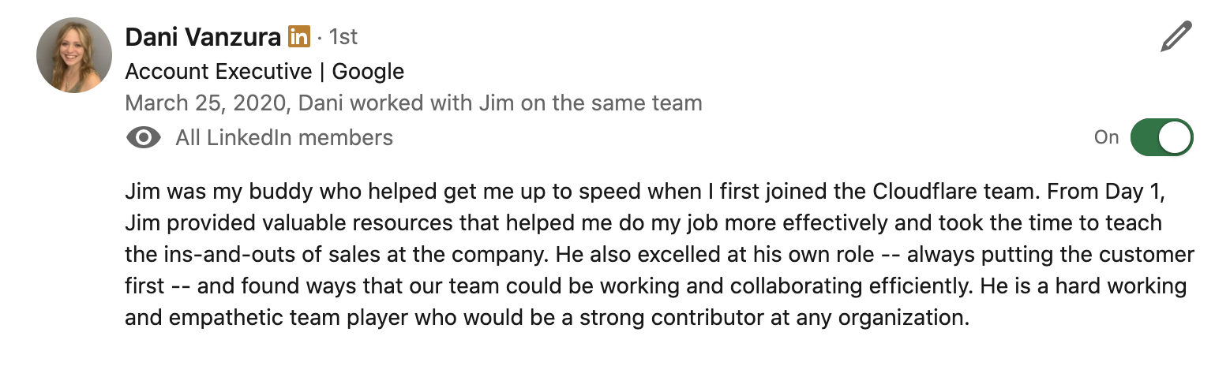Click "Google" in the headline
The height and width of the screenshot is (377, 1230).
pos(368,72)
